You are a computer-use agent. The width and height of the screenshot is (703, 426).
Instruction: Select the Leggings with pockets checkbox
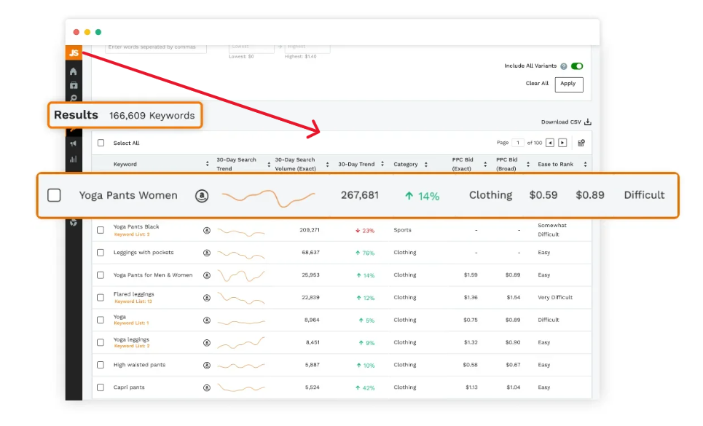pyautogui.click(x=101, y=253)
